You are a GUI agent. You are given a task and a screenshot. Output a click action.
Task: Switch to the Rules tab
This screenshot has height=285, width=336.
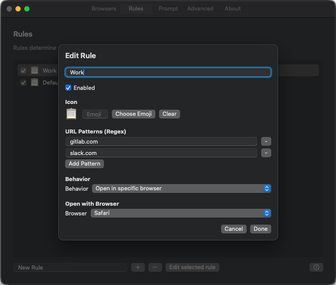click(x=136, y=8)
